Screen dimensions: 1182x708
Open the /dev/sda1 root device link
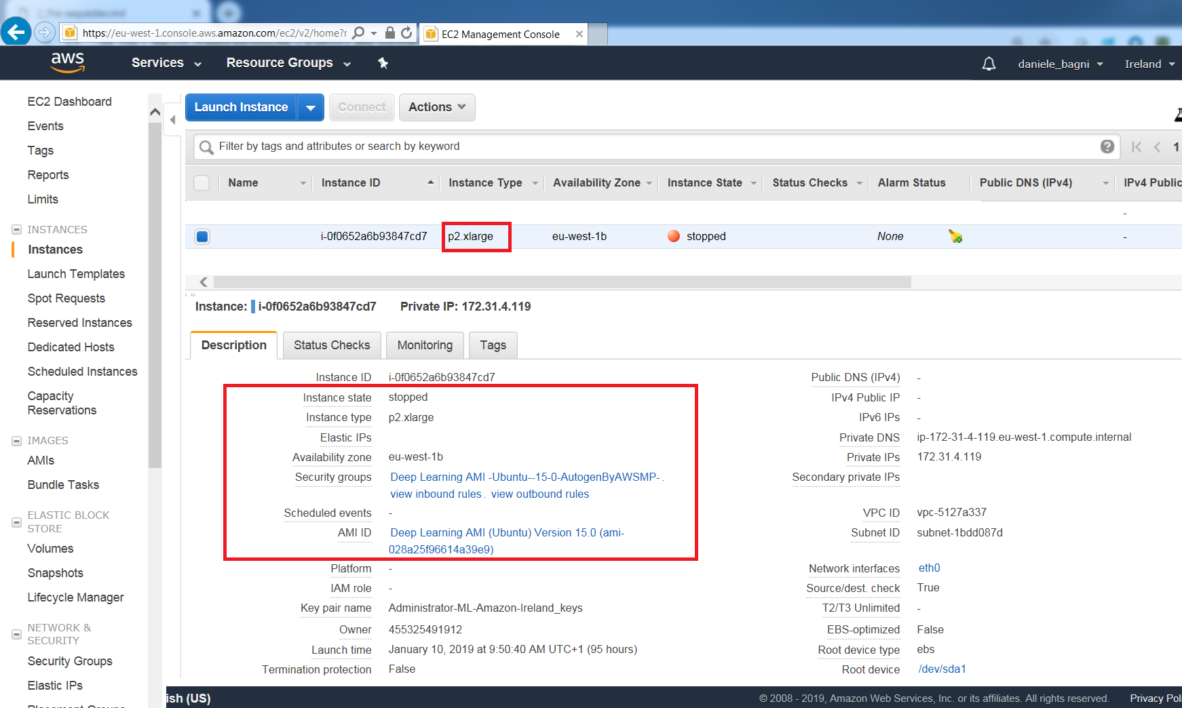click(942, 669)
